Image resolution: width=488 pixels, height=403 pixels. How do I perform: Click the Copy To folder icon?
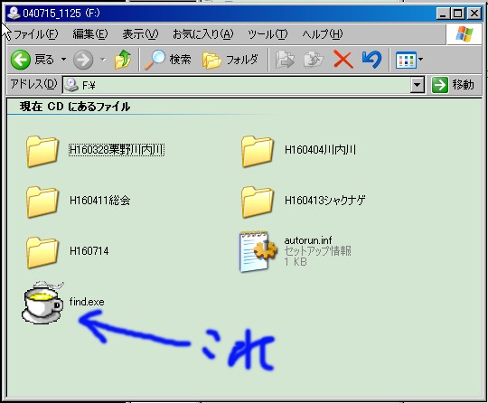314,60
